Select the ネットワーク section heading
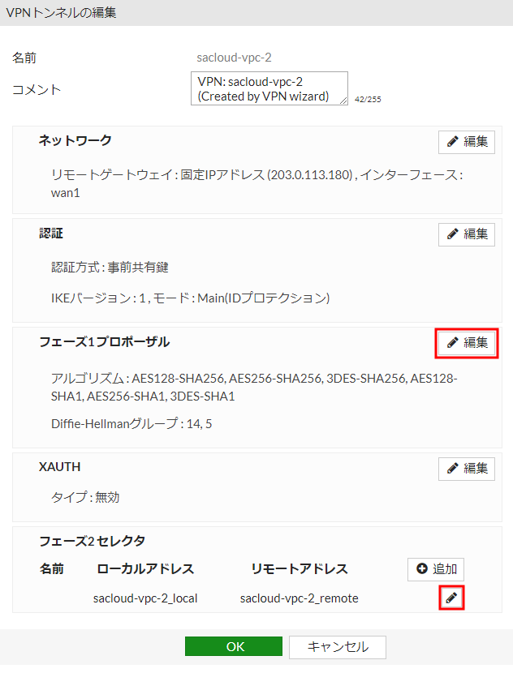Screen dimensions: 513x673 coord(75,140)
